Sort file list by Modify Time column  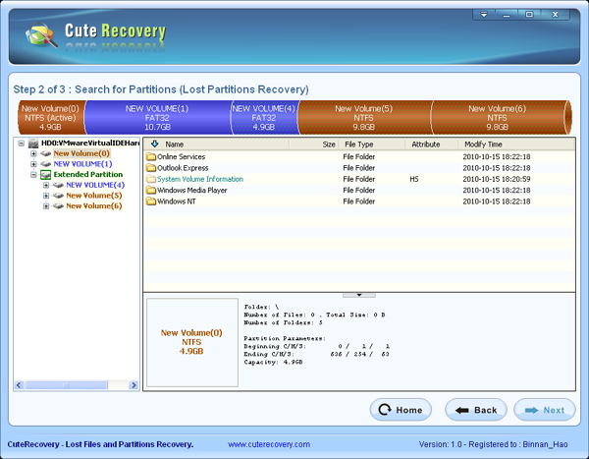pyautogui.click(x=483, y=144)
